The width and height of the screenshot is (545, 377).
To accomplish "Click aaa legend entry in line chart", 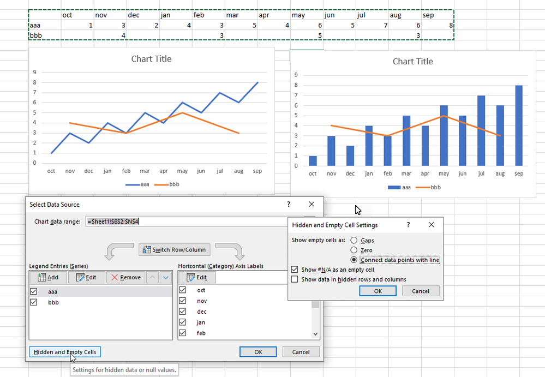I will [x=137, y=184].
